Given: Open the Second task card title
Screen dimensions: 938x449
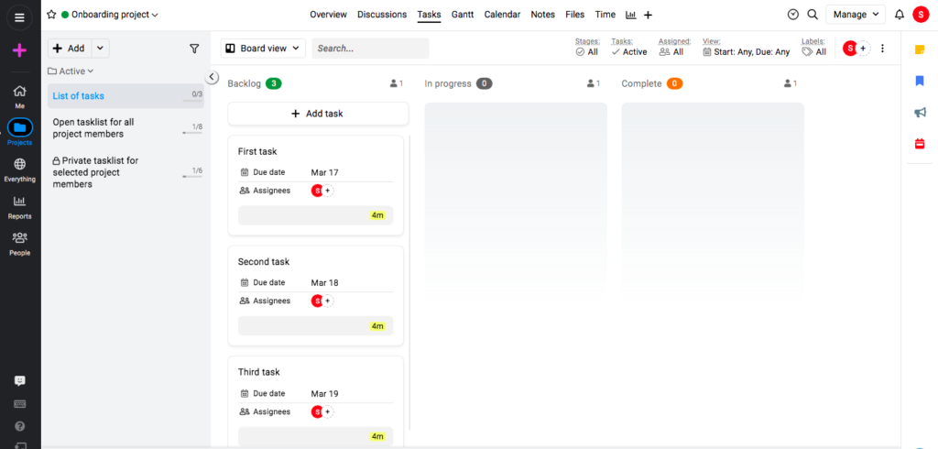Looking at the screenshot, I should [x=263, y=262].
